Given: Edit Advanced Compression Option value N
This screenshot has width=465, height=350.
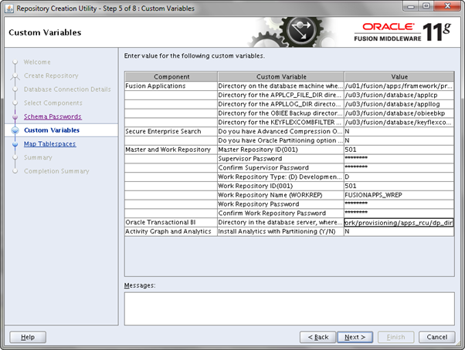Looking at the screenshot, I should [399, 131].
